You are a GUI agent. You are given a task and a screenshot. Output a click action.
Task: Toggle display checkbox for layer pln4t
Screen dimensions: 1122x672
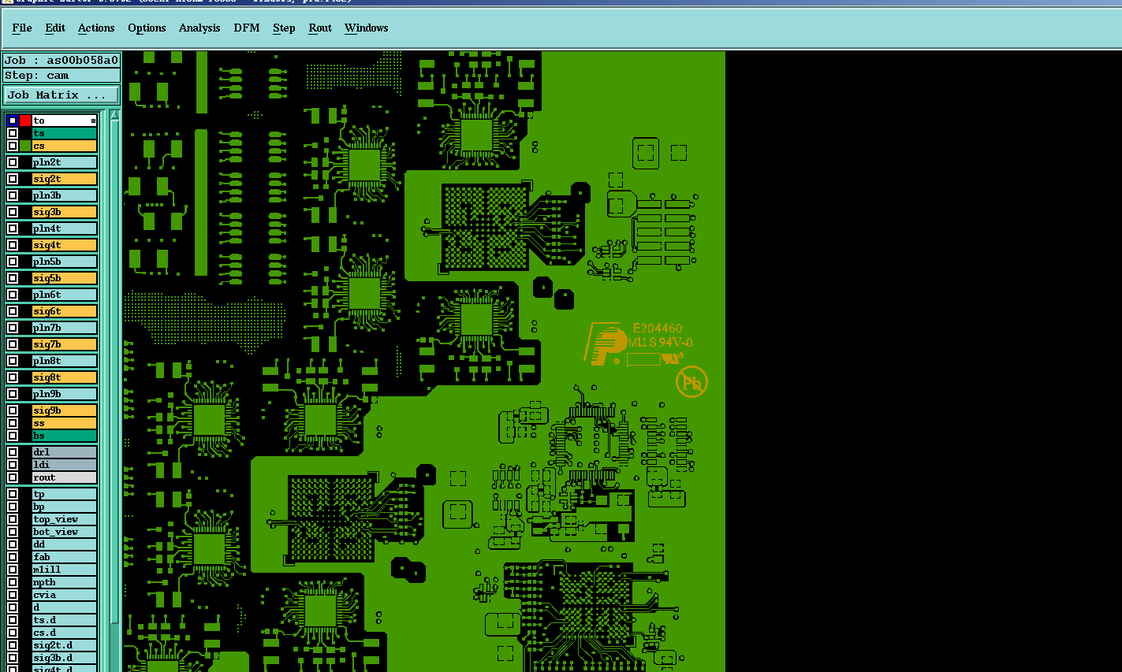13,228
